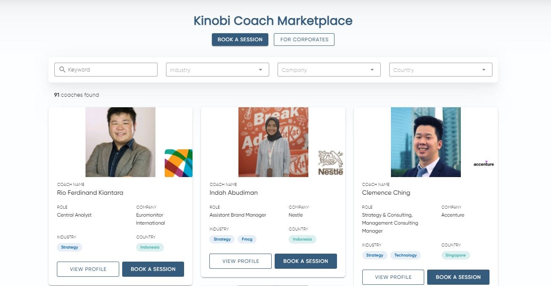Click the search magnifier icon
551x286 pixels.
pos(62,69)
